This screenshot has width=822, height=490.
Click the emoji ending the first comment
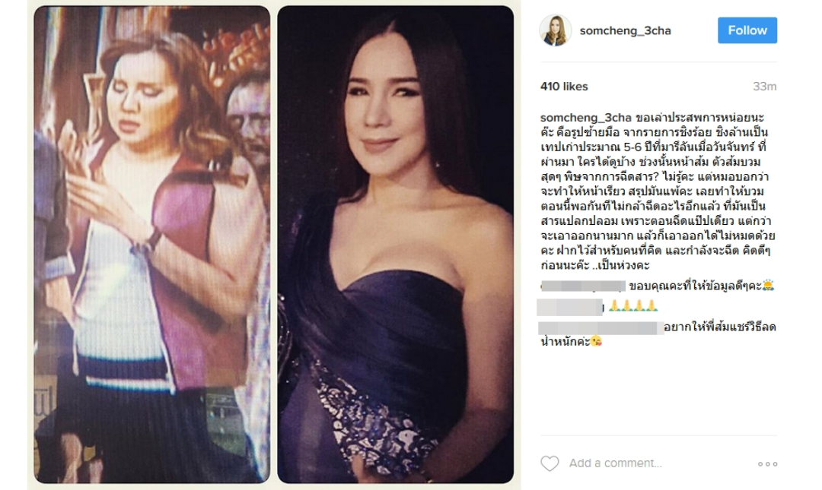pos(768,286)
